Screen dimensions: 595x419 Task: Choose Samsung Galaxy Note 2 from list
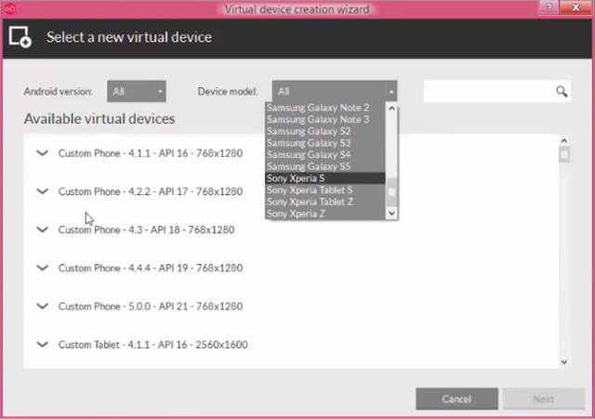[325, 108]
